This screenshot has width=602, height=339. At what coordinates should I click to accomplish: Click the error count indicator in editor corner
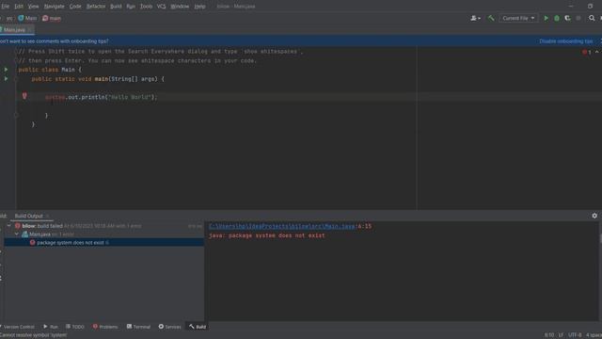[587, 52]
